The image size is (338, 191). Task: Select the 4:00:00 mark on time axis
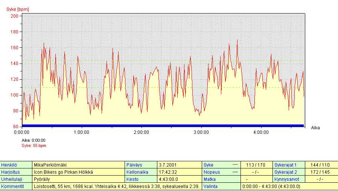point(261,132)
